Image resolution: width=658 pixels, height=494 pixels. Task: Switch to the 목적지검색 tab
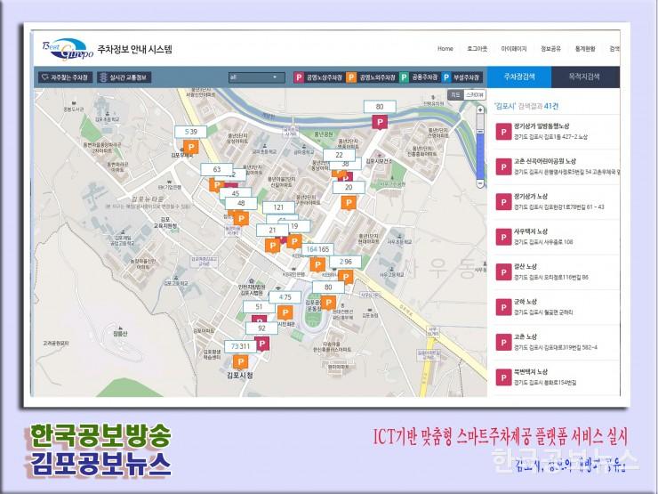pyautogui.click(x=584, y=77)
